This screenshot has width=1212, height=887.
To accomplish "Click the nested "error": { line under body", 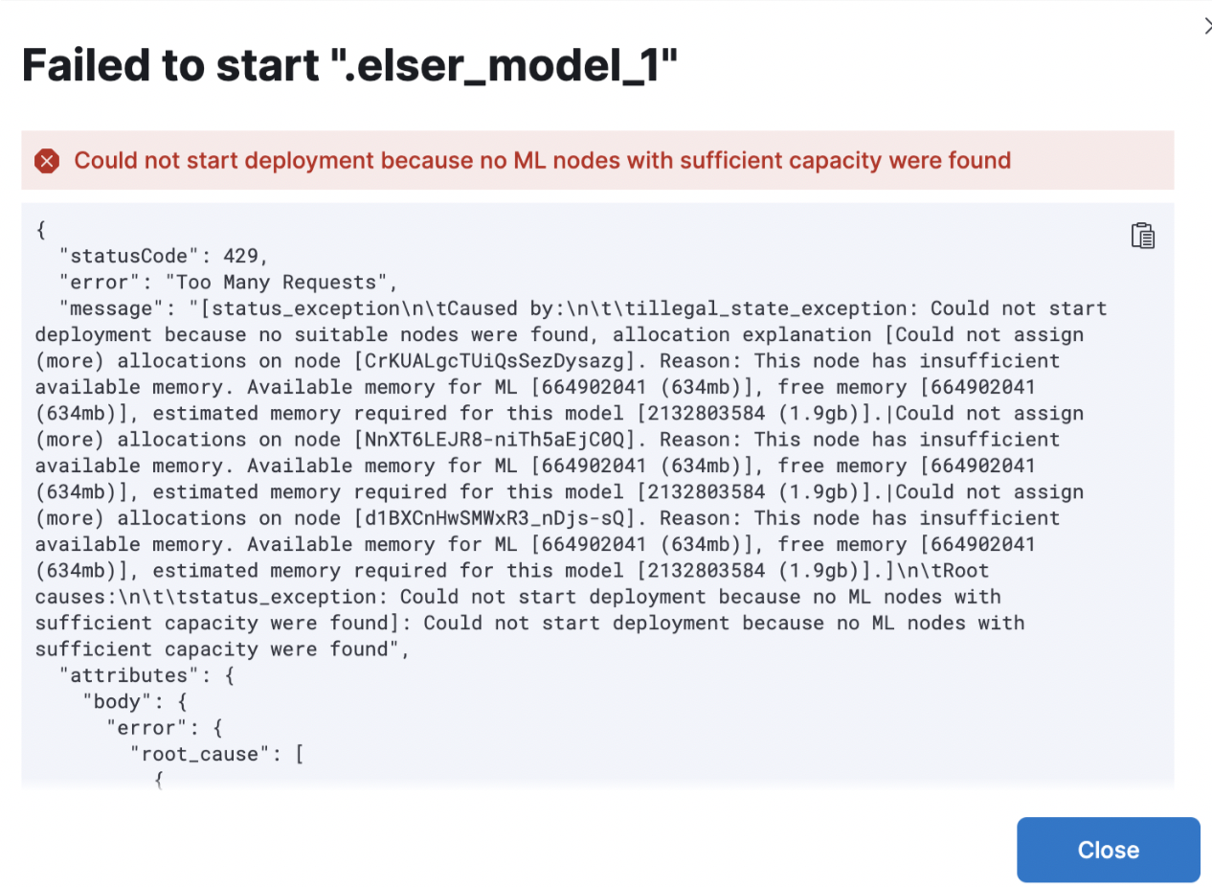I will click(165, 728).
